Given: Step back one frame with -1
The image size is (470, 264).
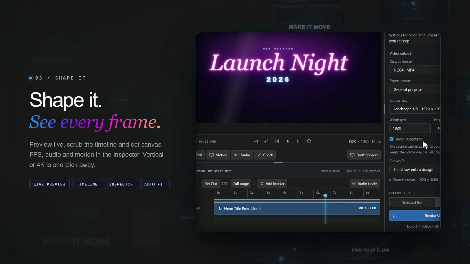Looking at the screenshot, I should [x=256, y=141].
